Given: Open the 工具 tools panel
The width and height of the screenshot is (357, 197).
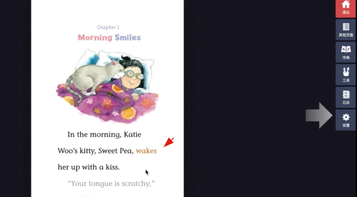Looking at the screenshot, I should pyautogui.click(x=346, y=75).
